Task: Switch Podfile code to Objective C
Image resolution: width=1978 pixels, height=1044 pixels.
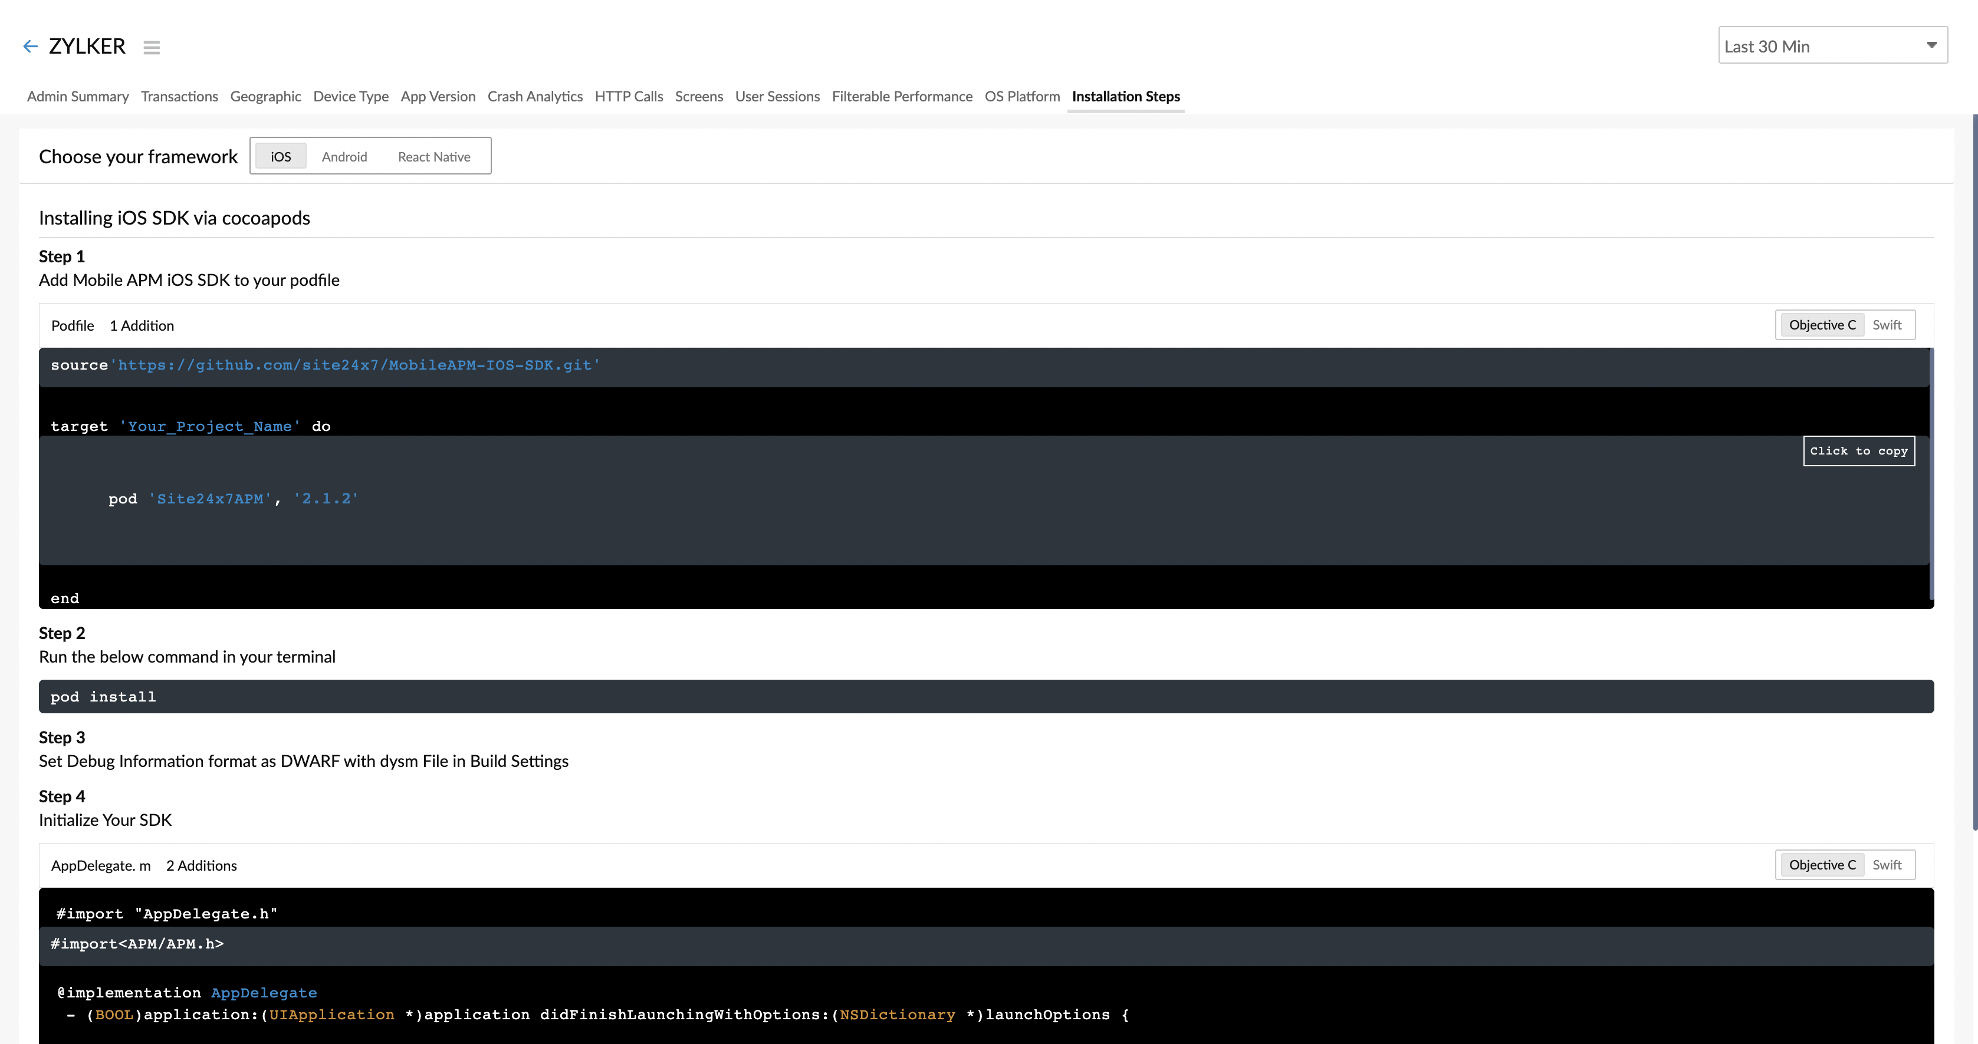Action: coord(1822,325)
